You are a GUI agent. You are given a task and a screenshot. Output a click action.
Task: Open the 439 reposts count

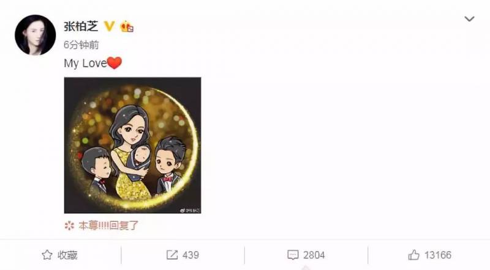point(190,255)
